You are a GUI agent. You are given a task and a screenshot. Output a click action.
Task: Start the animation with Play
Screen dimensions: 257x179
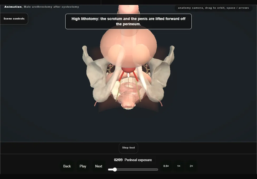pyautogui.click(x=83, y=166)
